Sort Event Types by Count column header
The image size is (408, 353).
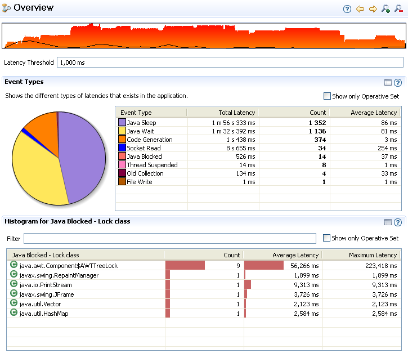tap(294, 113)
